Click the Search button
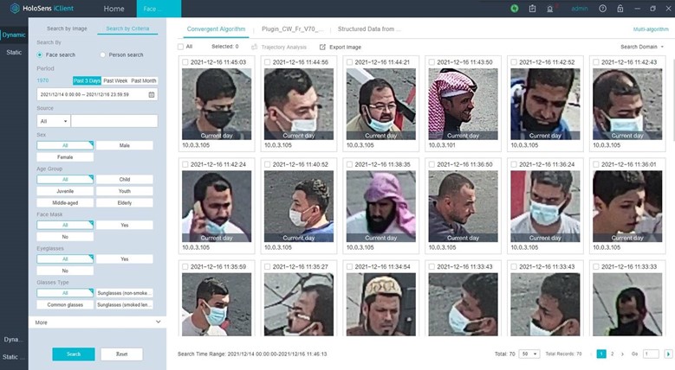 [74, 354]
